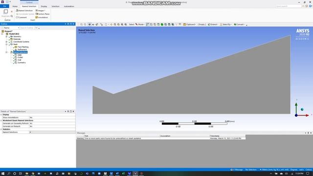313x176 pixels.
Task: Open the Extend dropdown in toolbar
Action: [213, 24]
